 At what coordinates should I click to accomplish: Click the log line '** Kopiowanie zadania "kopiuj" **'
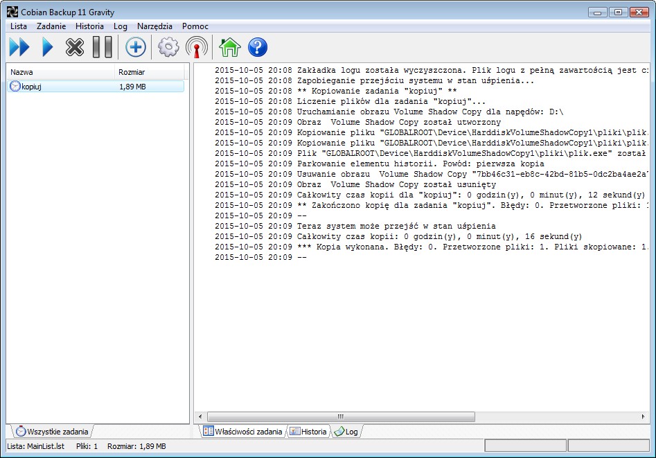click(335, 91)
